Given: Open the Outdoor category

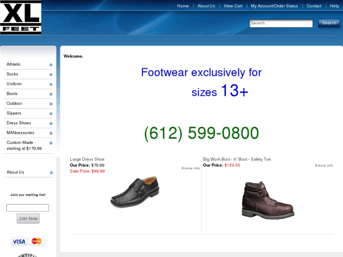Looking at the screenshot, I should pos(14,103).
